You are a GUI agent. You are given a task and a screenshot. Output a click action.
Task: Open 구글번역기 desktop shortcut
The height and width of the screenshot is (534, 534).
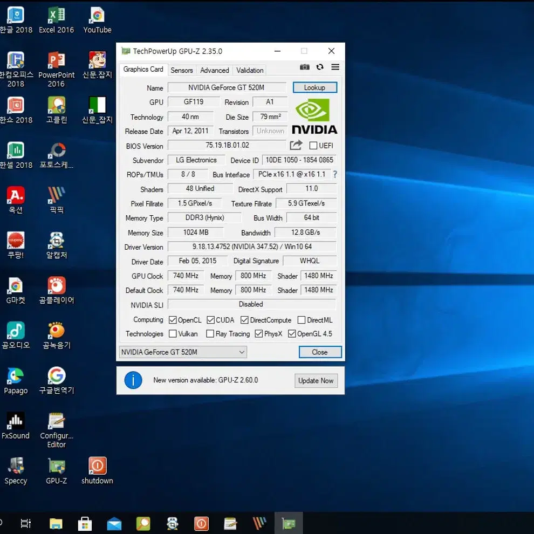[57, 381]
